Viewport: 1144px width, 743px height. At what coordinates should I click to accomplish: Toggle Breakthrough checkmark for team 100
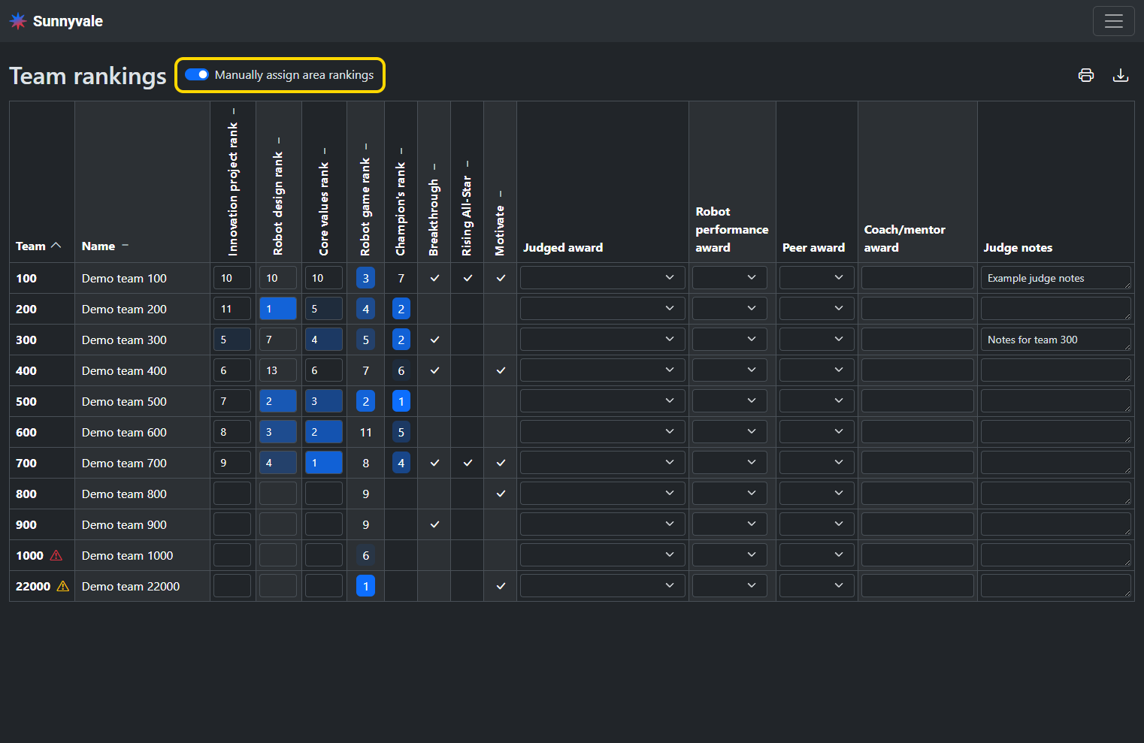pyautogui.click(x=434, y=278)
